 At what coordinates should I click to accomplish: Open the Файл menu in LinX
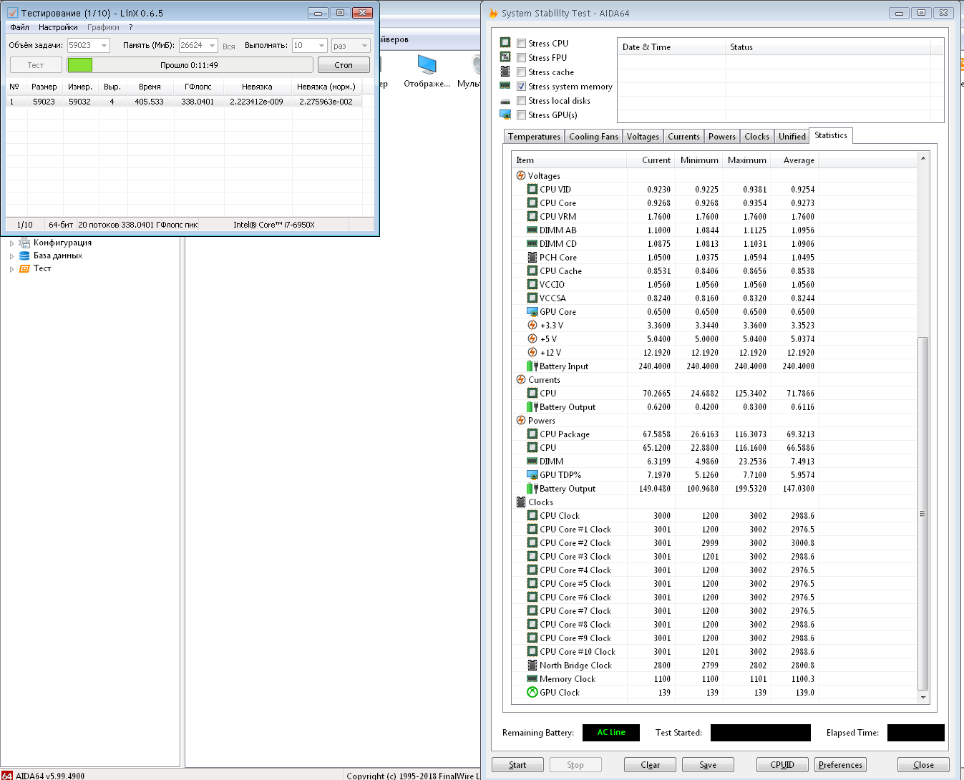point(20,27)
